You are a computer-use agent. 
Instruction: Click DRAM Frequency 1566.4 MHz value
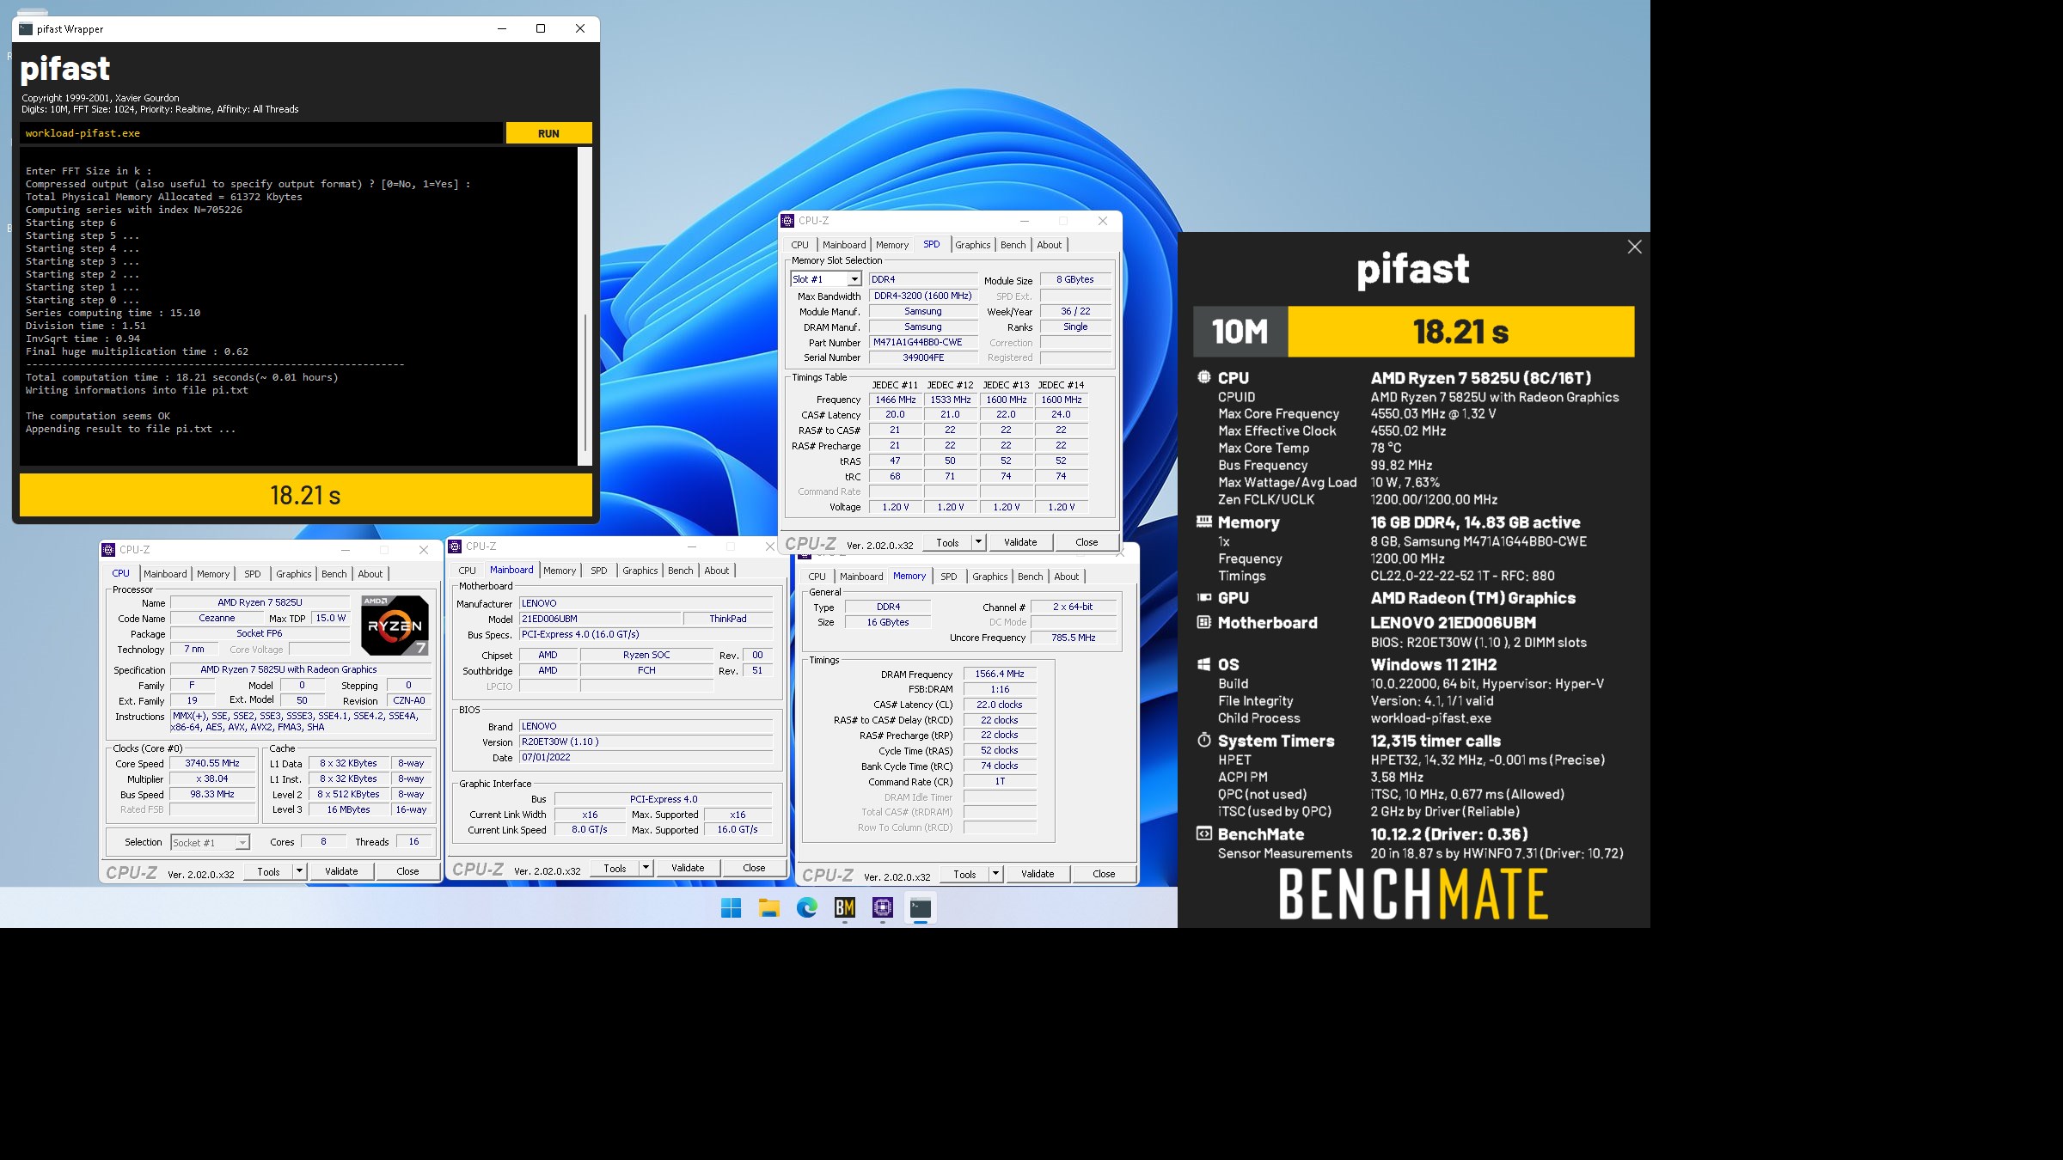pos(1000,674)
